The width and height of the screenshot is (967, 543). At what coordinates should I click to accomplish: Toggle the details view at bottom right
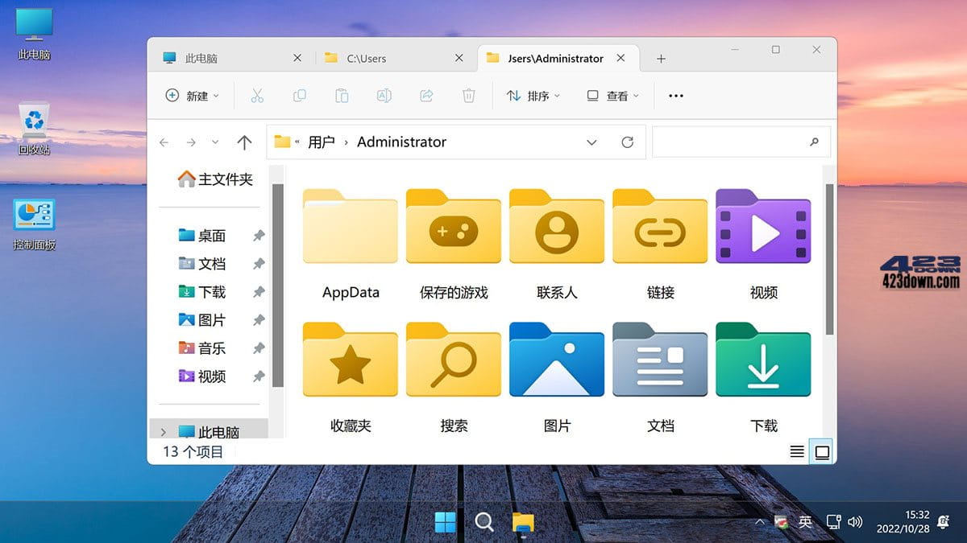[798, 451]
